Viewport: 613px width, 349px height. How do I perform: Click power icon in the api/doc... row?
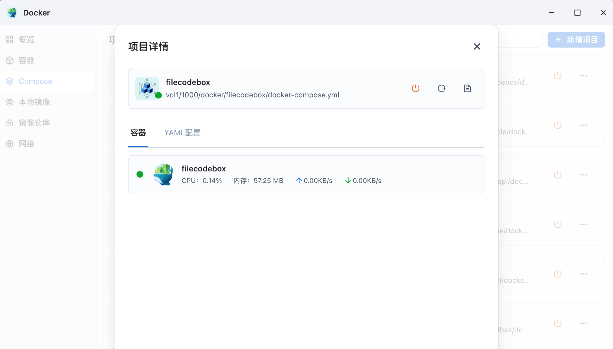(x=558, y=175)
